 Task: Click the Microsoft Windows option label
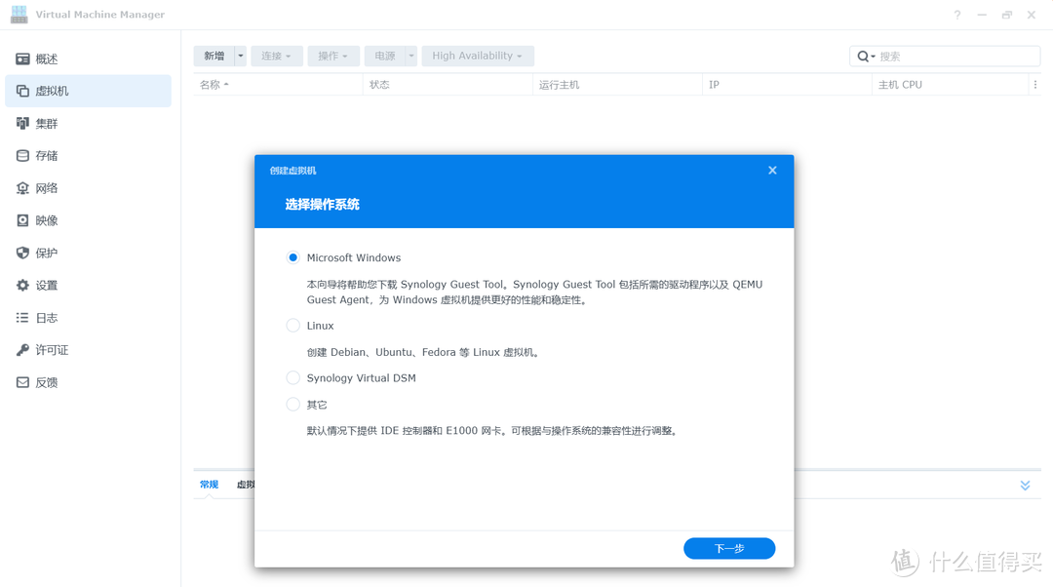click(353, 257)
